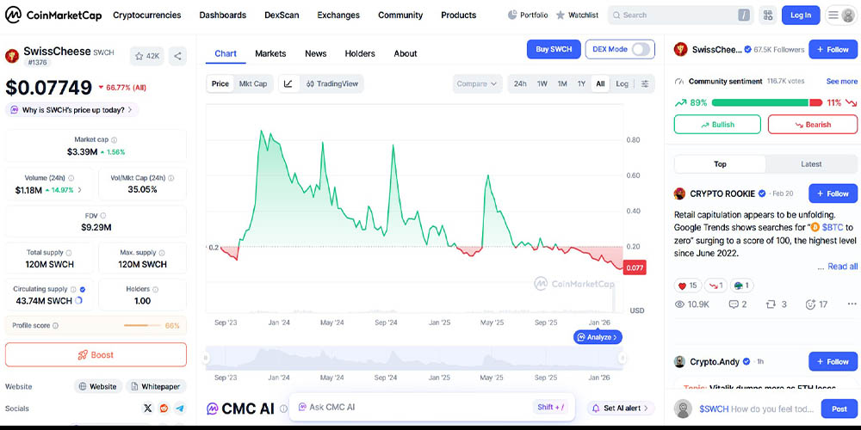The width and height of the screenshot is (861, 430).
Task: Open Products nav menu
Action: 459,15
